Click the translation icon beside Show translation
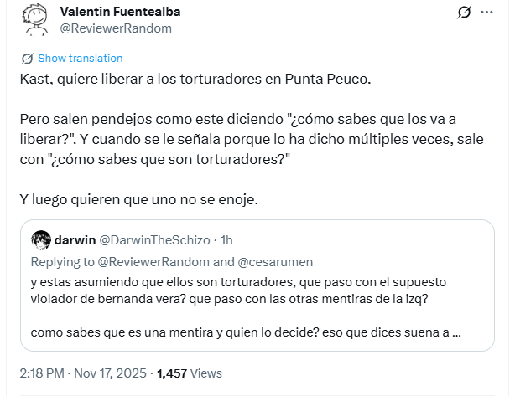 [x=27, y=59]
